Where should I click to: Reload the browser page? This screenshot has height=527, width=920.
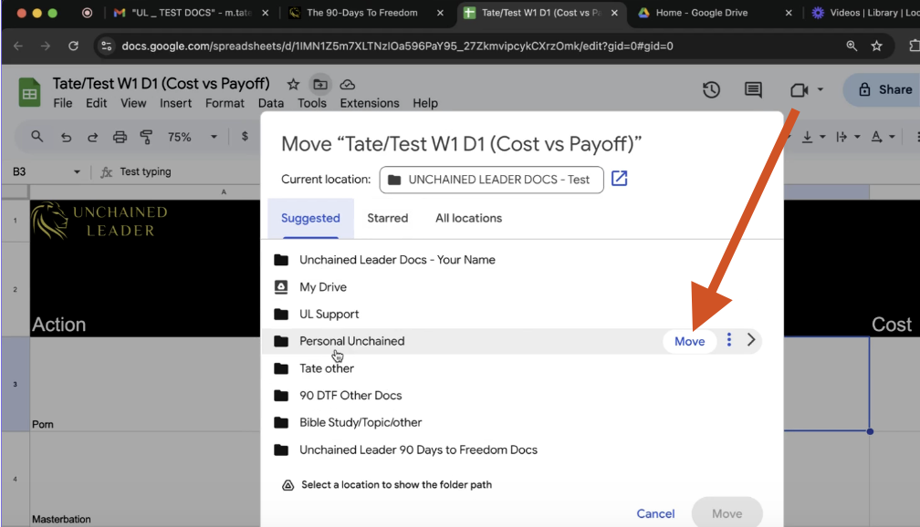click(73, 46)
